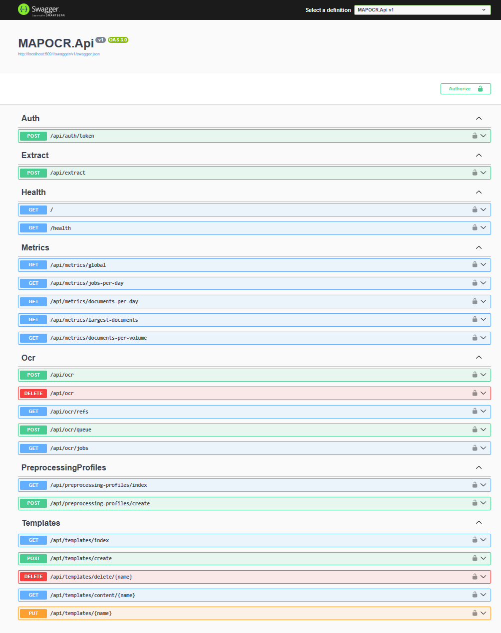Click the padlock on PUT /api/templates/{name}
The image size is (501, 633).
click(475, 613)
